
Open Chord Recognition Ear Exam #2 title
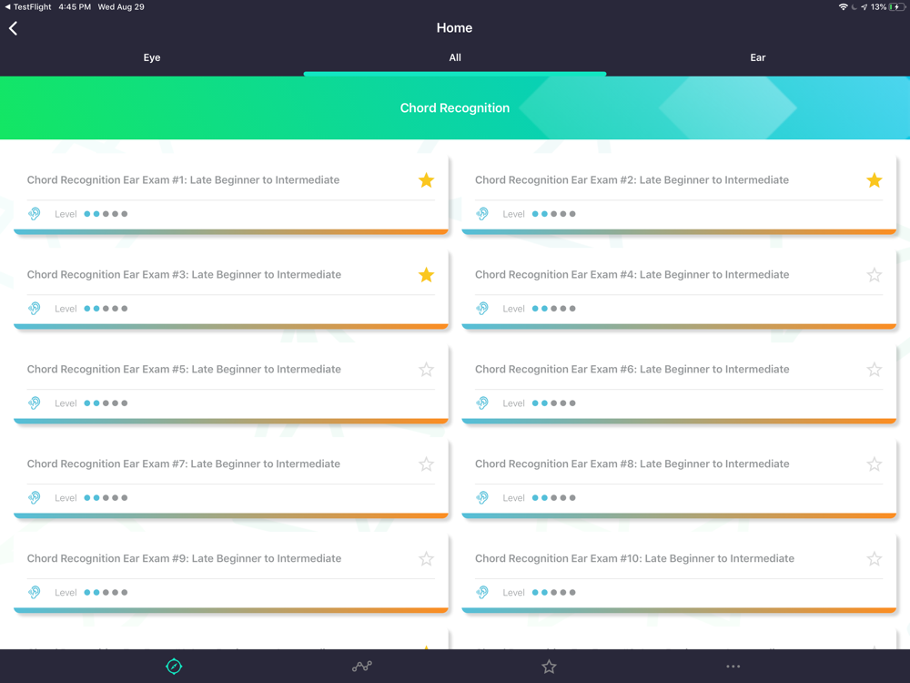tap(632, 180)
